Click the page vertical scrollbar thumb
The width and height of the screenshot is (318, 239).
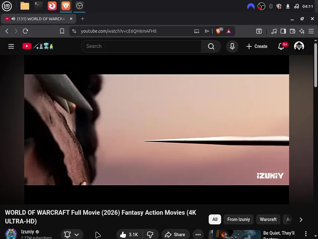tap(316, 65)
